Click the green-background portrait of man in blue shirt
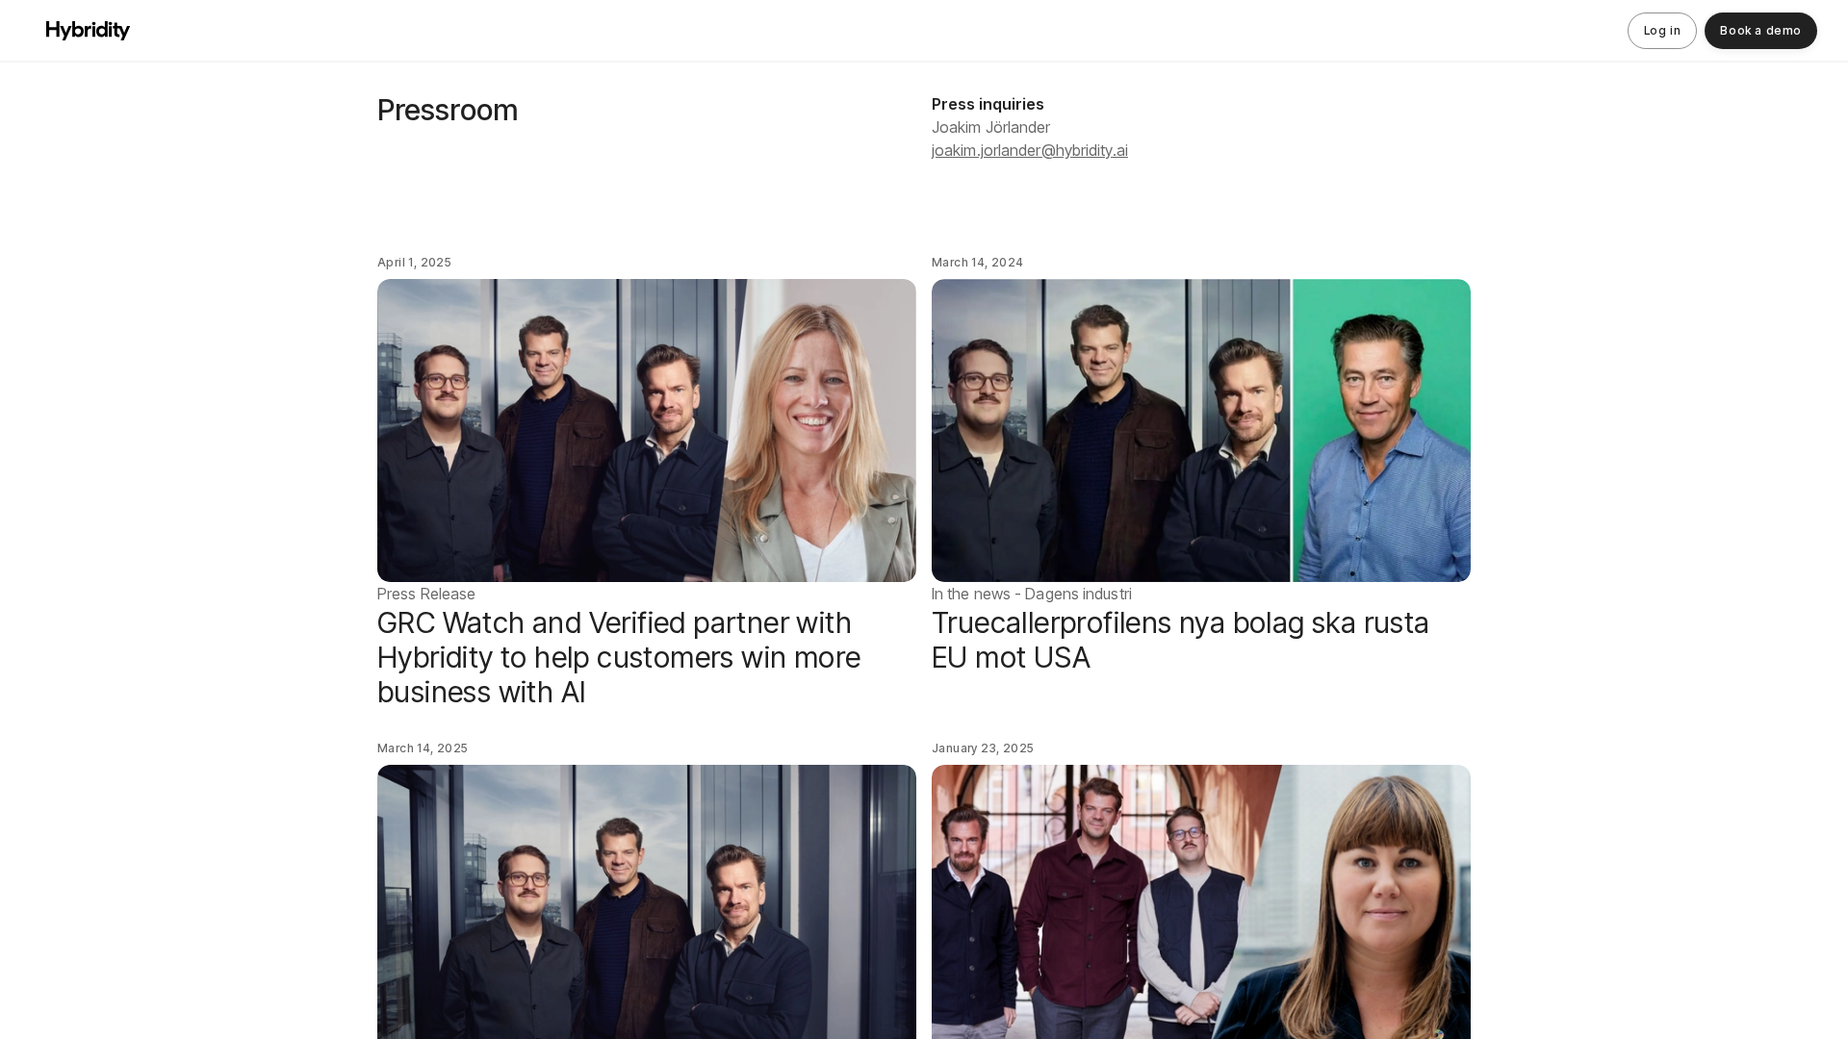The width and height of the screenshot is (1848, 1039). click(x=1381, y=430)
